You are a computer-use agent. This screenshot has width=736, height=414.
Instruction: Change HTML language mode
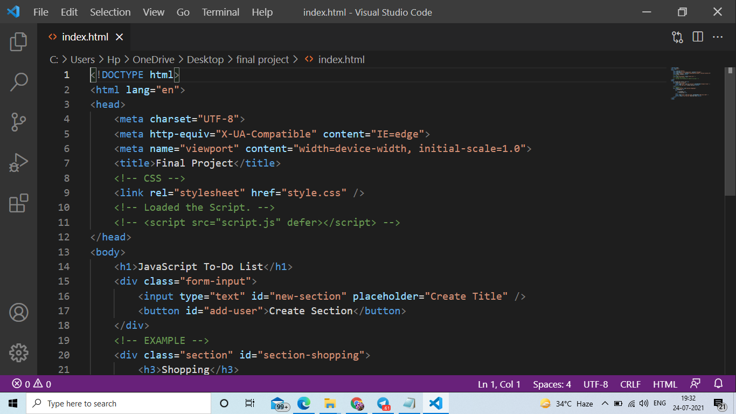[665, 384]
